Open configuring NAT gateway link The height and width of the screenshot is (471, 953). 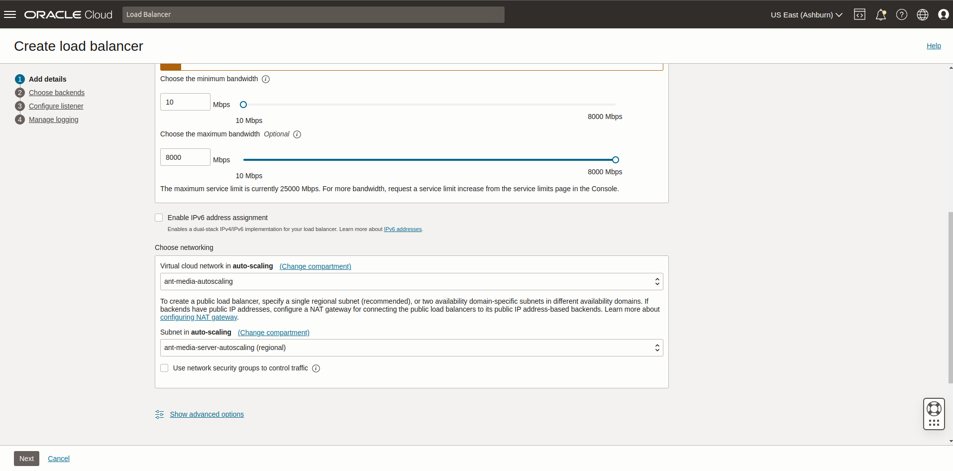coord(199,317)
